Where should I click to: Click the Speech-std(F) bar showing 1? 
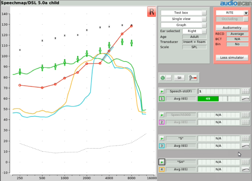[218, 91]
